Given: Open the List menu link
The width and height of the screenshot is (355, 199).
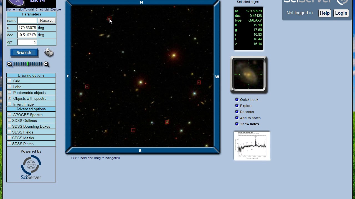Looking at the screenshot, I should click(x=47, y=9).
